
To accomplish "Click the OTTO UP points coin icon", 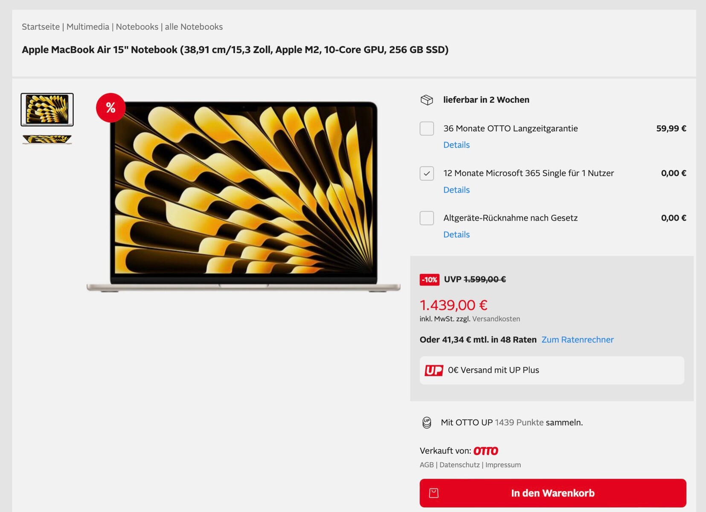I will pyautogui.click(x=427, y=422).
